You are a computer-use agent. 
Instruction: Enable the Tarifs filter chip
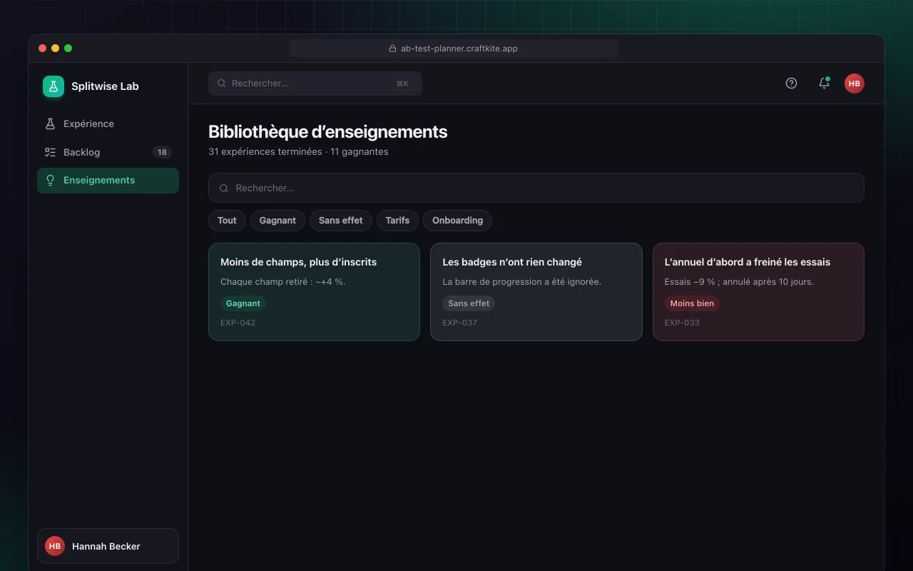(x=397, y=221)
